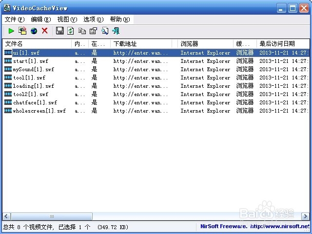Click the film icon beside ui[1].swf
This screenshot has height=234, width=312.
(x=8, y=53)
